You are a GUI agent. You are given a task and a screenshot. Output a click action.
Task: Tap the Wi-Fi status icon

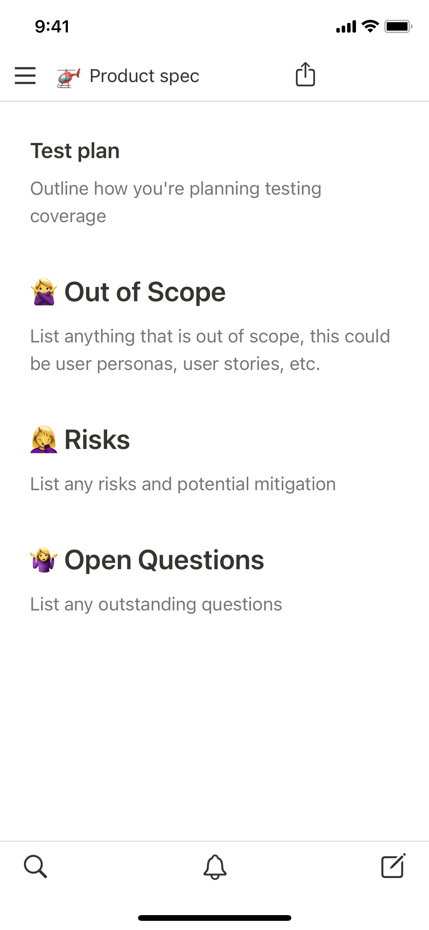pyautogui.click(x=370, y=26)
